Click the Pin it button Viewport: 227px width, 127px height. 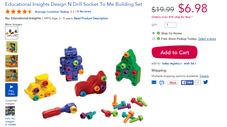173,82
